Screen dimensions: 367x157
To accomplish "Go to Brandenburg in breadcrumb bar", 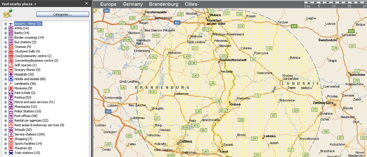I will 164,4.
